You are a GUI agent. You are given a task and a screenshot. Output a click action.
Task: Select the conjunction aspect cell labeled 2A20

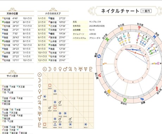(x=70, y=120)
